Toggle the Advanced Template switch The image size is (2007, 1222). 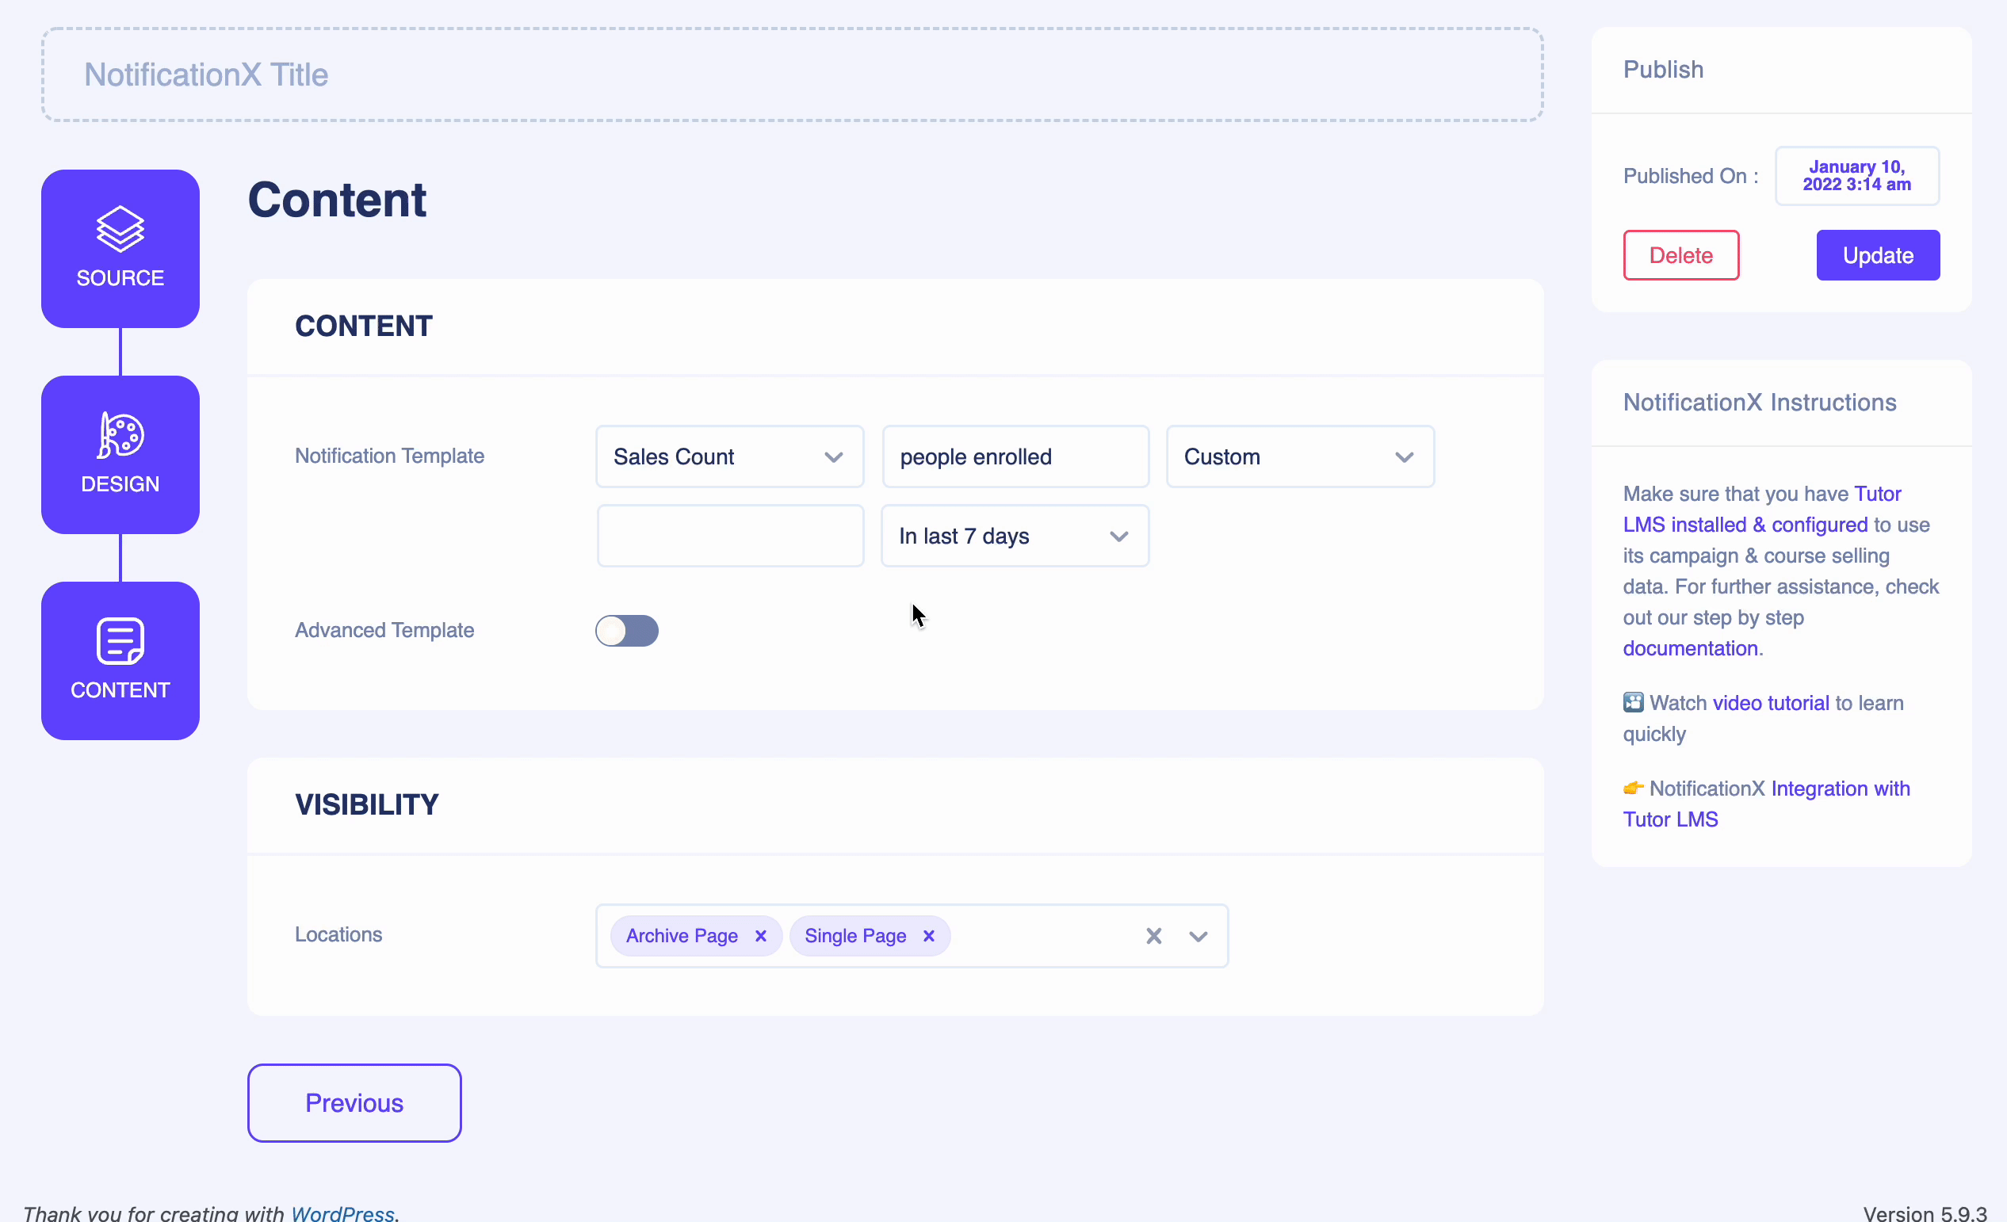pyautogui.click(x=626, y=630)
